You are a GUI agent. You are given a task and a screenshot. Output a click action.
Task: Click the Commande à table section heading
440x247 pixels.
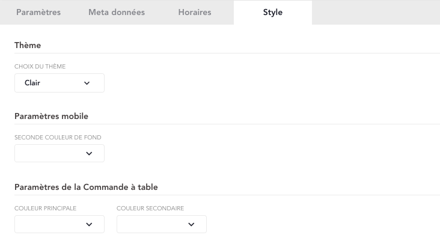tap(94, 187)
